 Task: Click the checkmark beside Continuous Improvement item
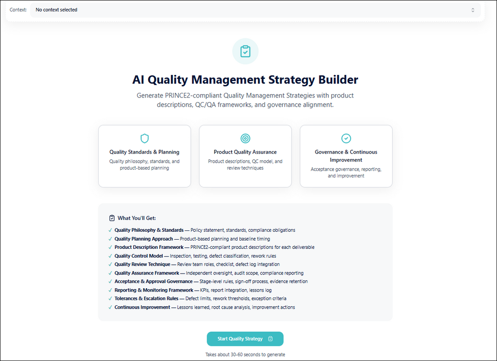(110, 307)
